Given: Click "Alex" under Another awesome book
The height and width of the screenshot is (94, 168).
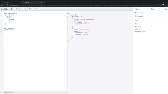Looking at the screenshot, I should click(86, 22).
